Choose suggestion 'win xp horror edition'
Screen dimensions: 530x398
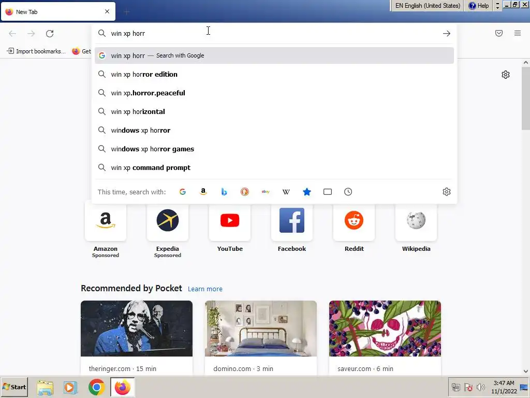274,74
